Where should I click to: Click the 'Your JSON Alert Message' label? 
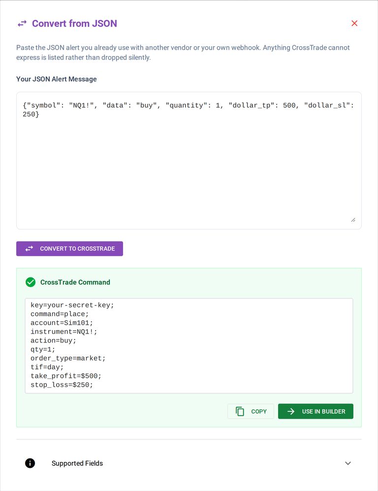(x=57, y=79)
